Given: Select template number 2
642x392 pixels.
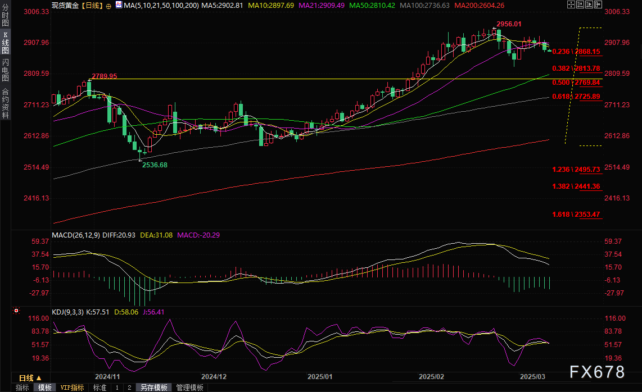Looking at the screenshot, I should tap(129, 388).
